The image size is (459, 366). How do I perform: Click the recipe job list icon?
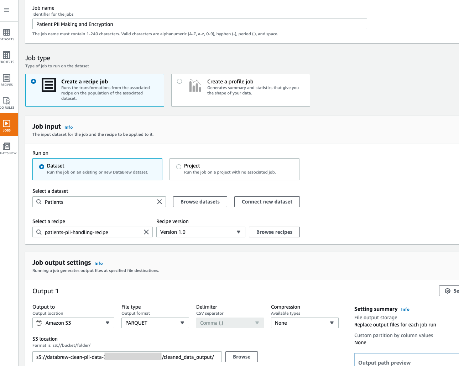click(x=49, y=85)
